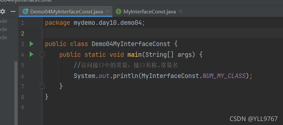The width and height of the screenshot is (283, 125).
Task: Click line number 9 in gutter
Action: [x=22, y=108]
